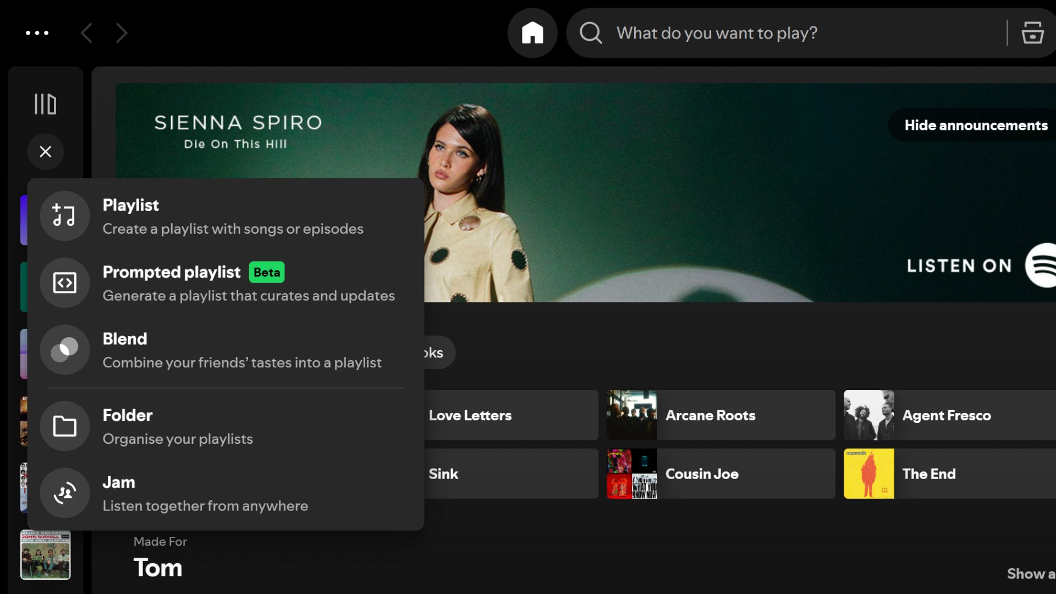Image resolution: width=1056 pixels, height=594 pixels.
Task: Click the Spotify logo on banner
Action: (1041, 265)
